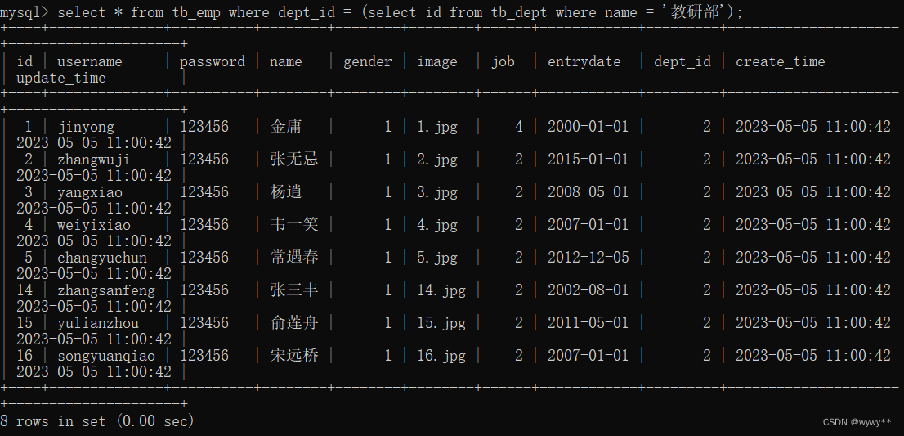
Task: Click the name cell '韦一笑'
Action: click(x=294, y=224)
